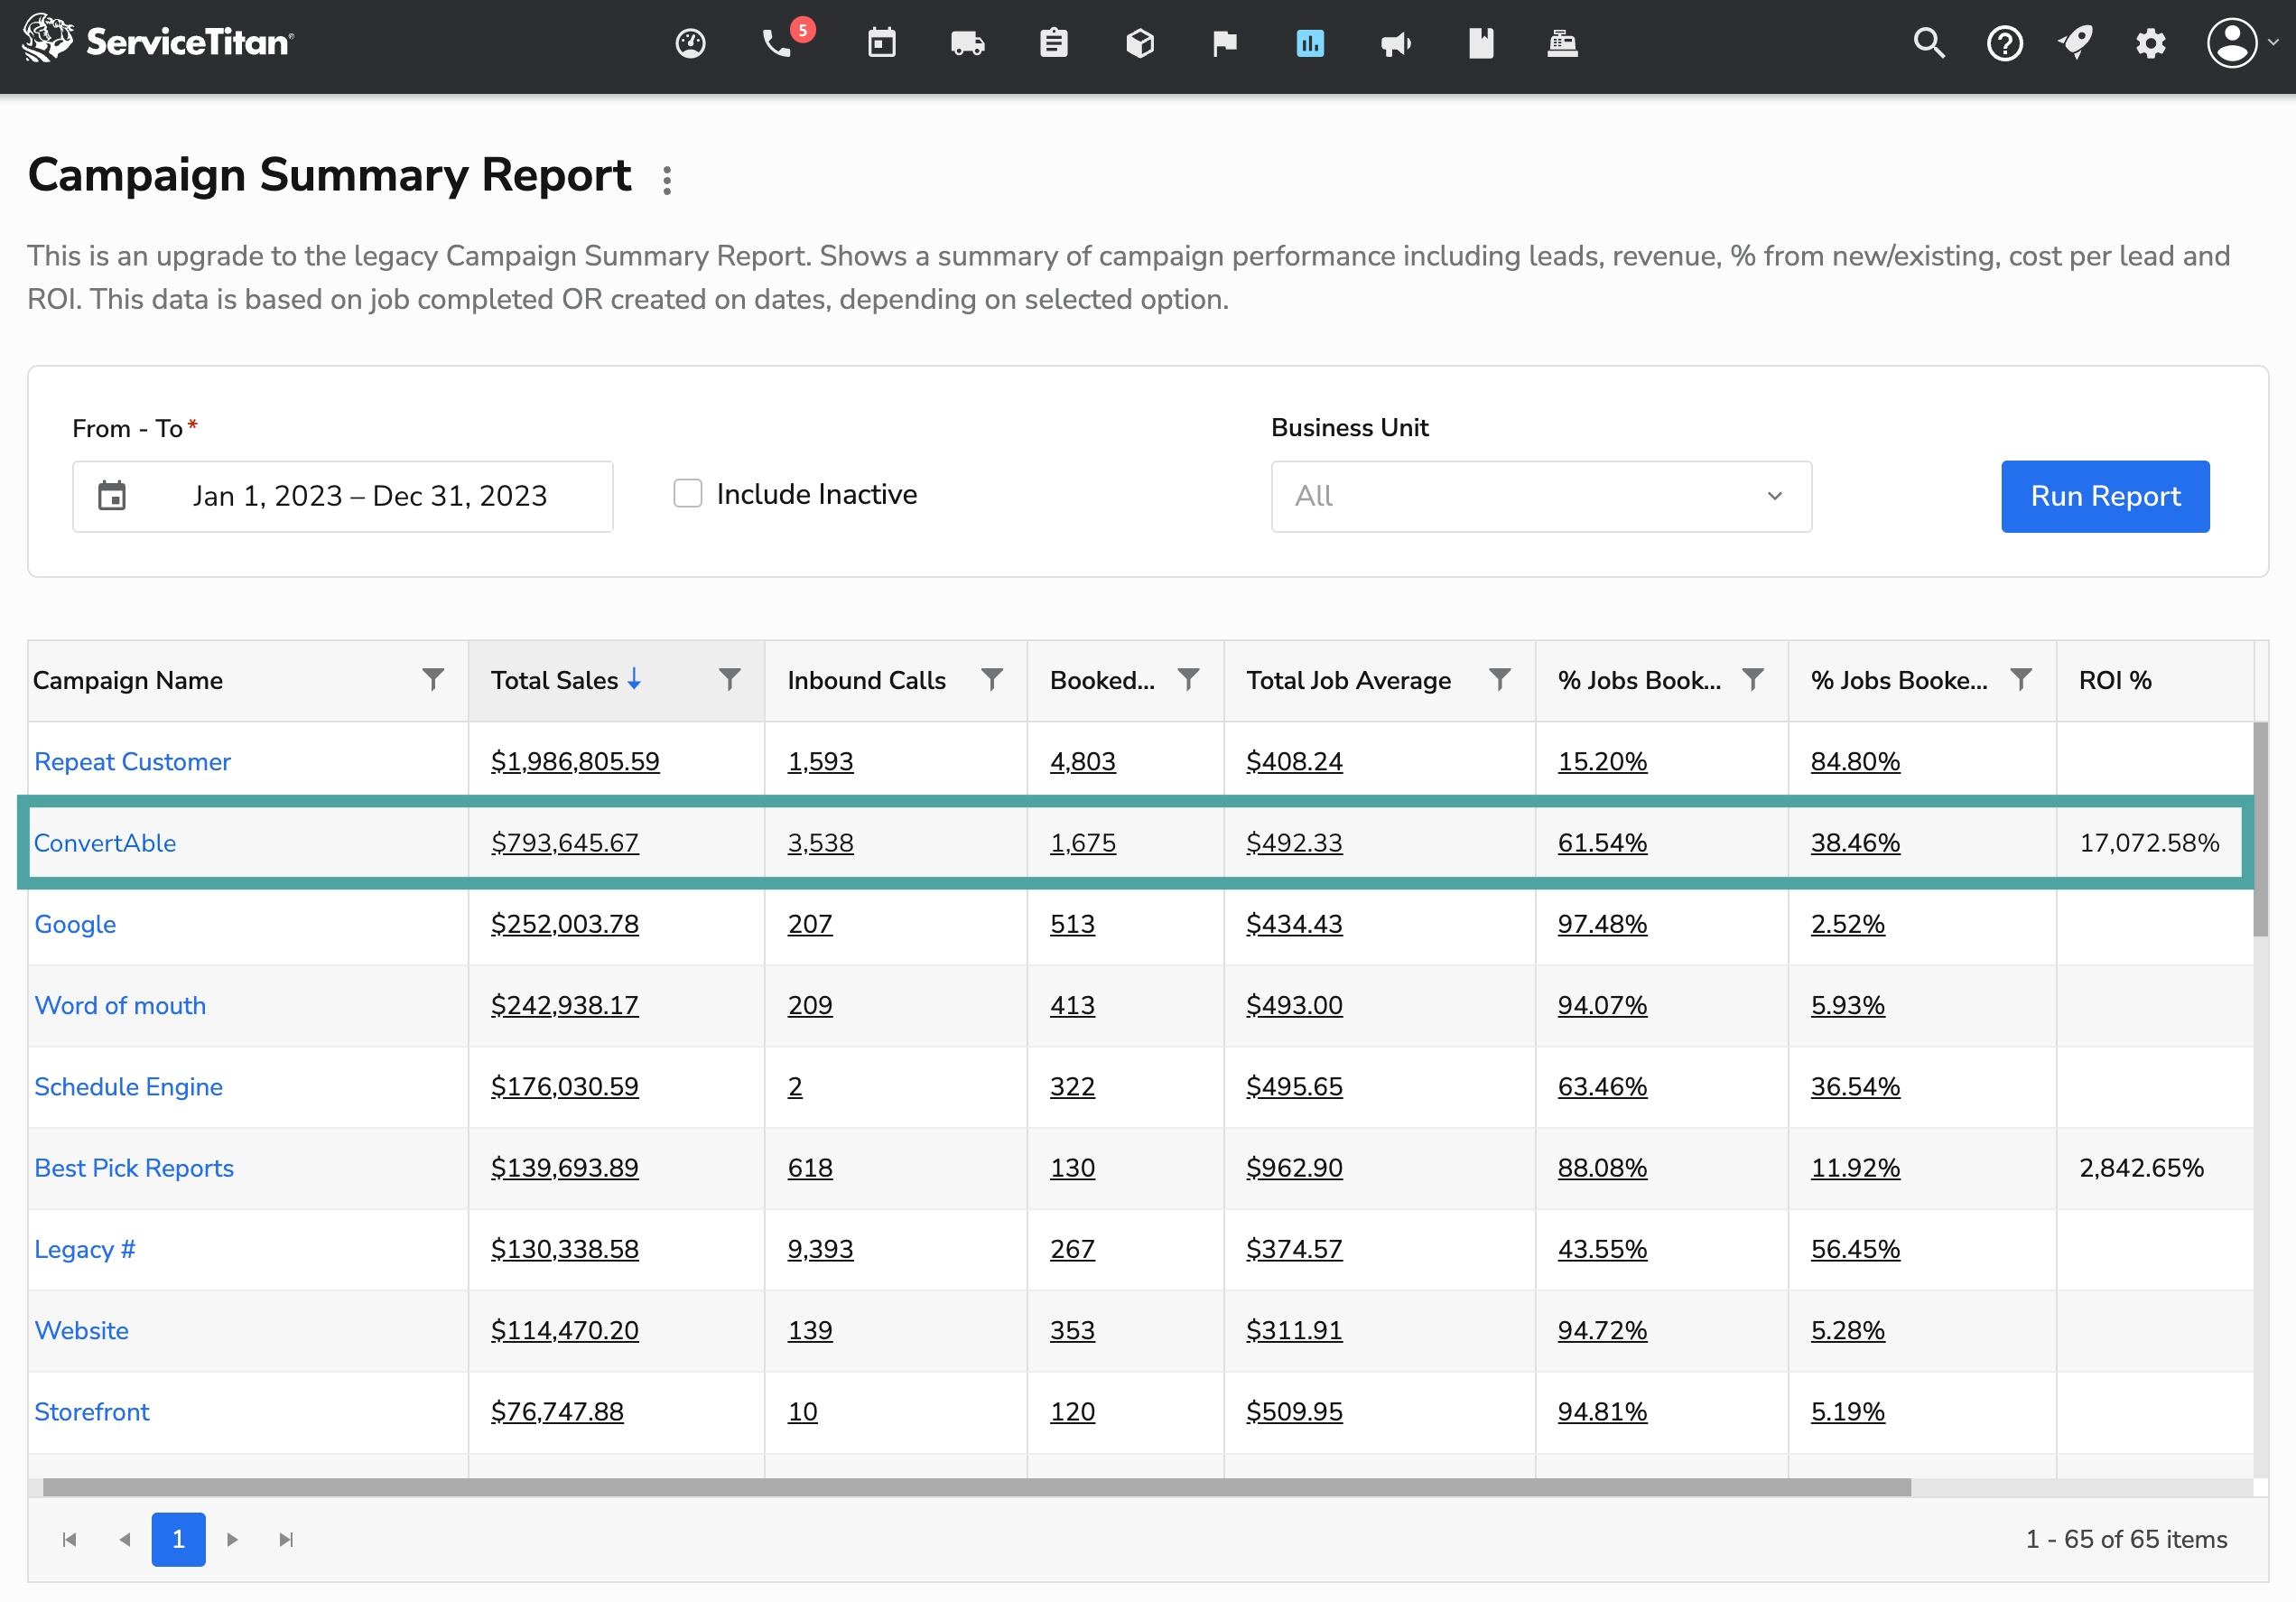Open the Reports bar chart icon
This screenshot has width=2296, height=1602.
coord(1310,43)
